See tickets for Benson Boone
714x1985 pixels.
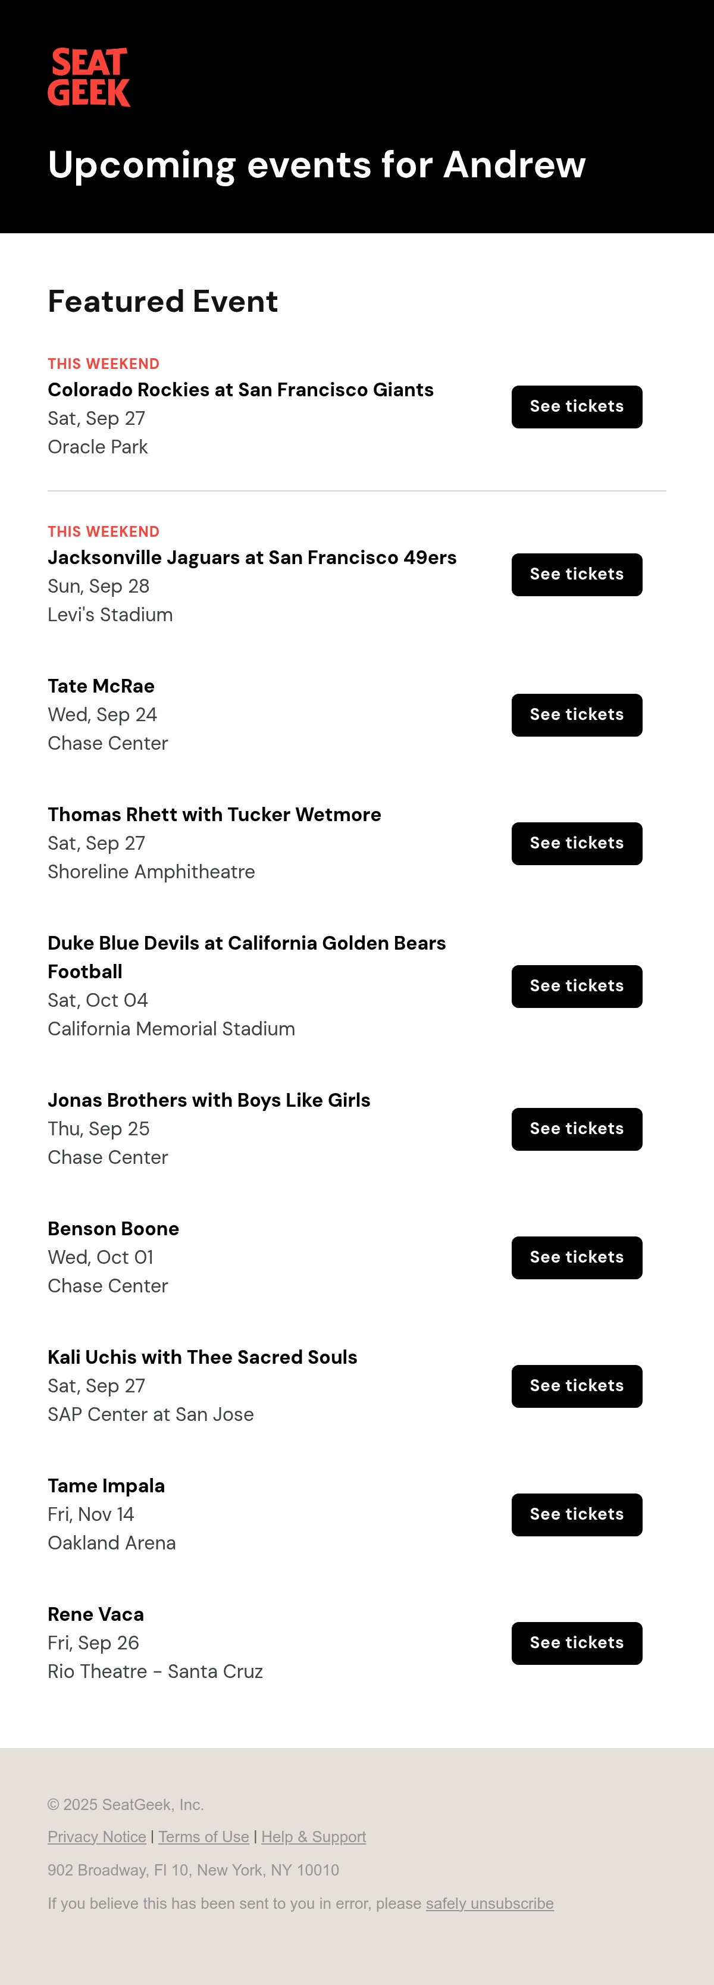point(576,1257)
